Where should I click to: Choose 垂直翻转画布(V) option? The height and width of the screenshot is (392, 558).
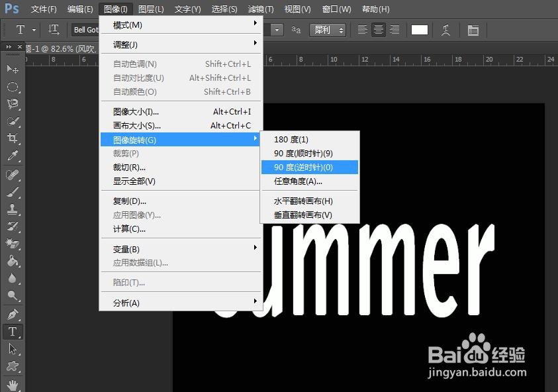click(x=310, y=215)
